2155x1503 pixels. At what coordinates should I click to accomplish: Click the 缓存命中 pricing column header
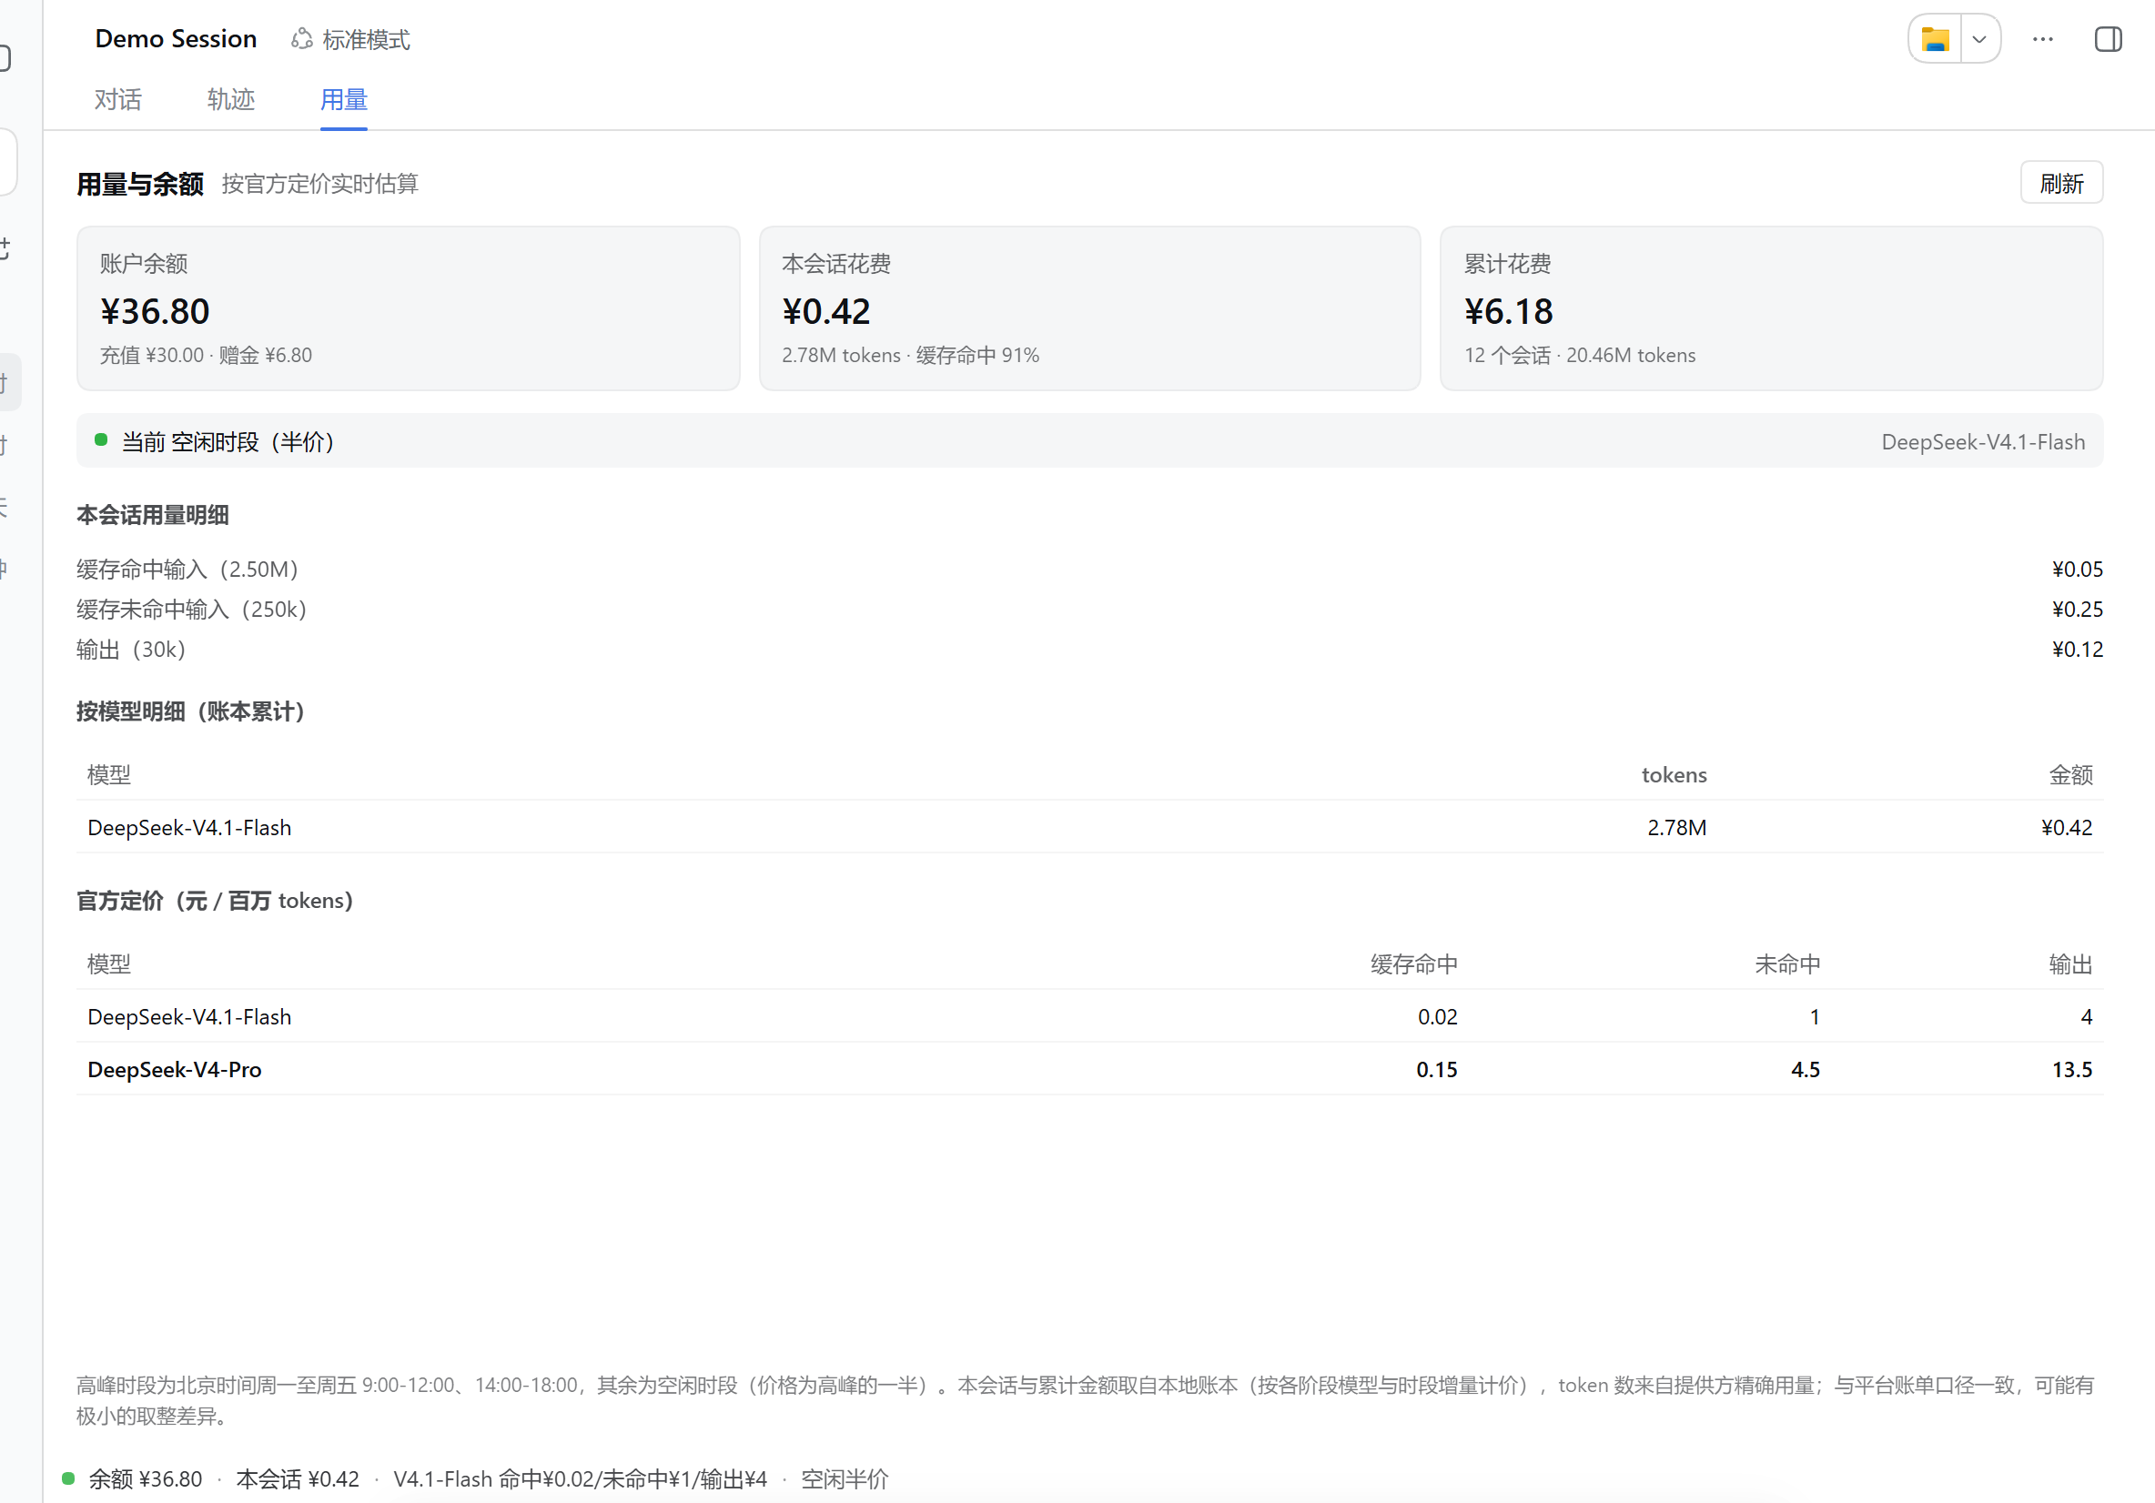(x=1413, y=964)
